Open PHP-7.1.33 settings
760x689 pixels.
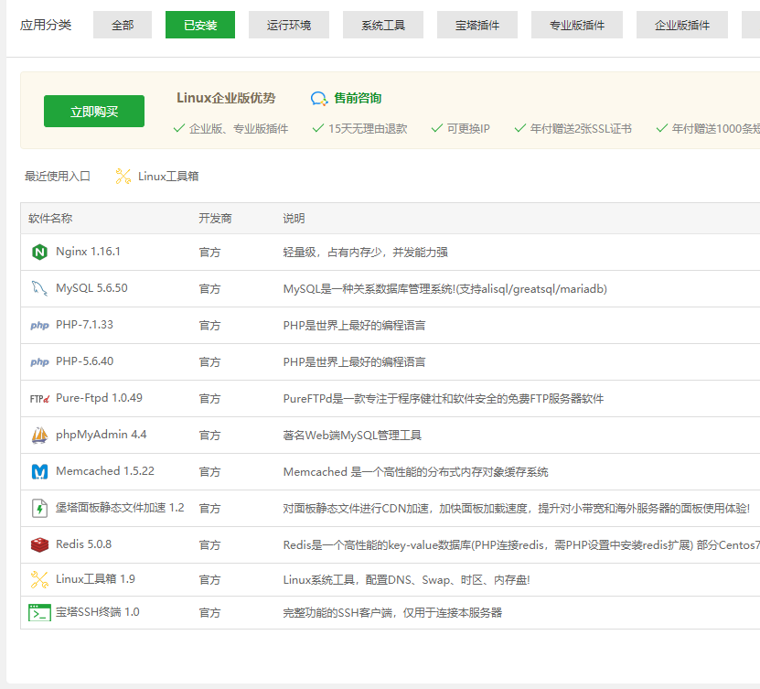(x=84, y=325)
